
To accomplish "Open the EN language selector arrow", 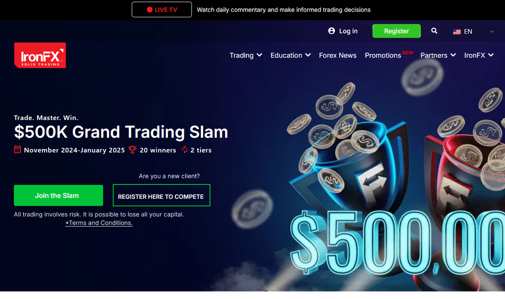I will (492, 32).
